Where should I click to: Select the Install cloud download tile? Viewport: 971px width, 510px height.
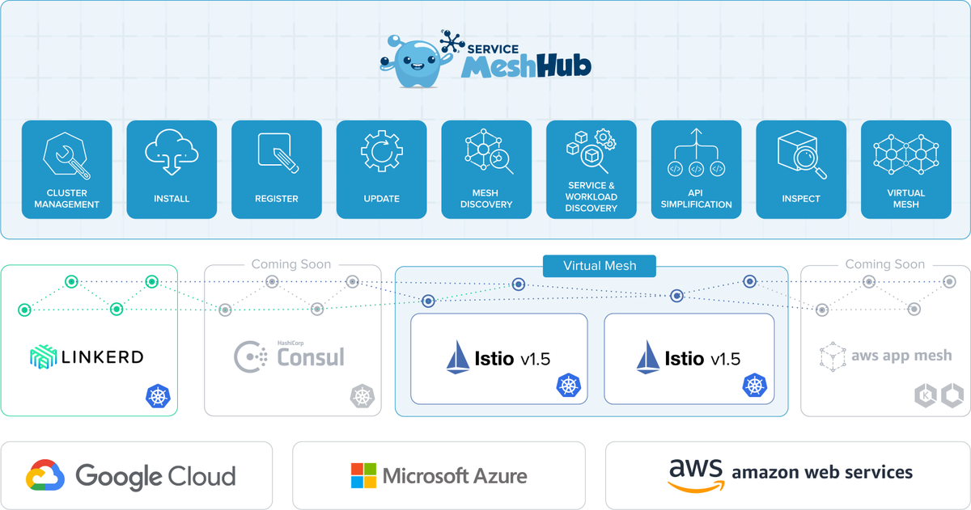coord(172,170)
